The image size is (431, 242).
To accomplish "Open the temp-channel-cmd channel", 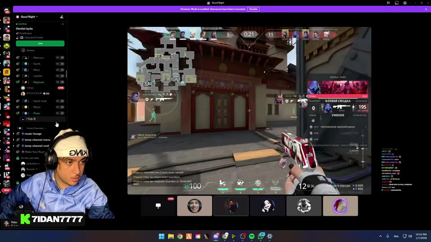I will 37,146.
